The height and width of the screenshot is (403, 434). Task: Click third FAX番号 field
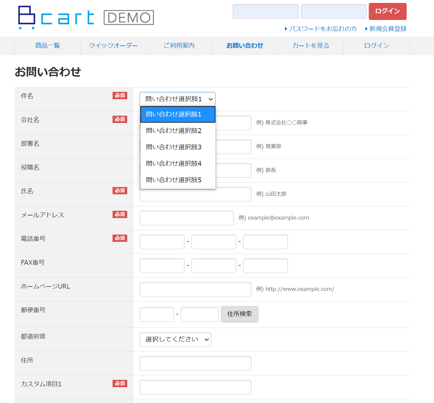(x=265, y=266)
